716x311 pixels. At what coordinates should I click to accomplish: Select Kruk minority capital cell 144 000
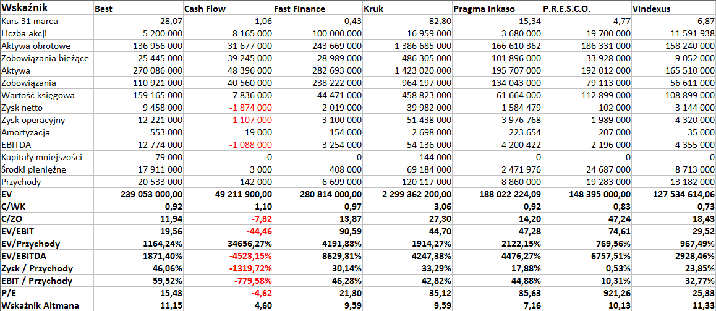point(407,157)
